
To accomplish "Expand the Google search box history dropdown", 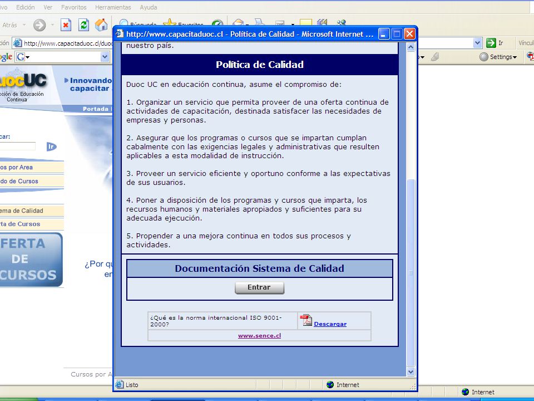I will coord(105,57).
